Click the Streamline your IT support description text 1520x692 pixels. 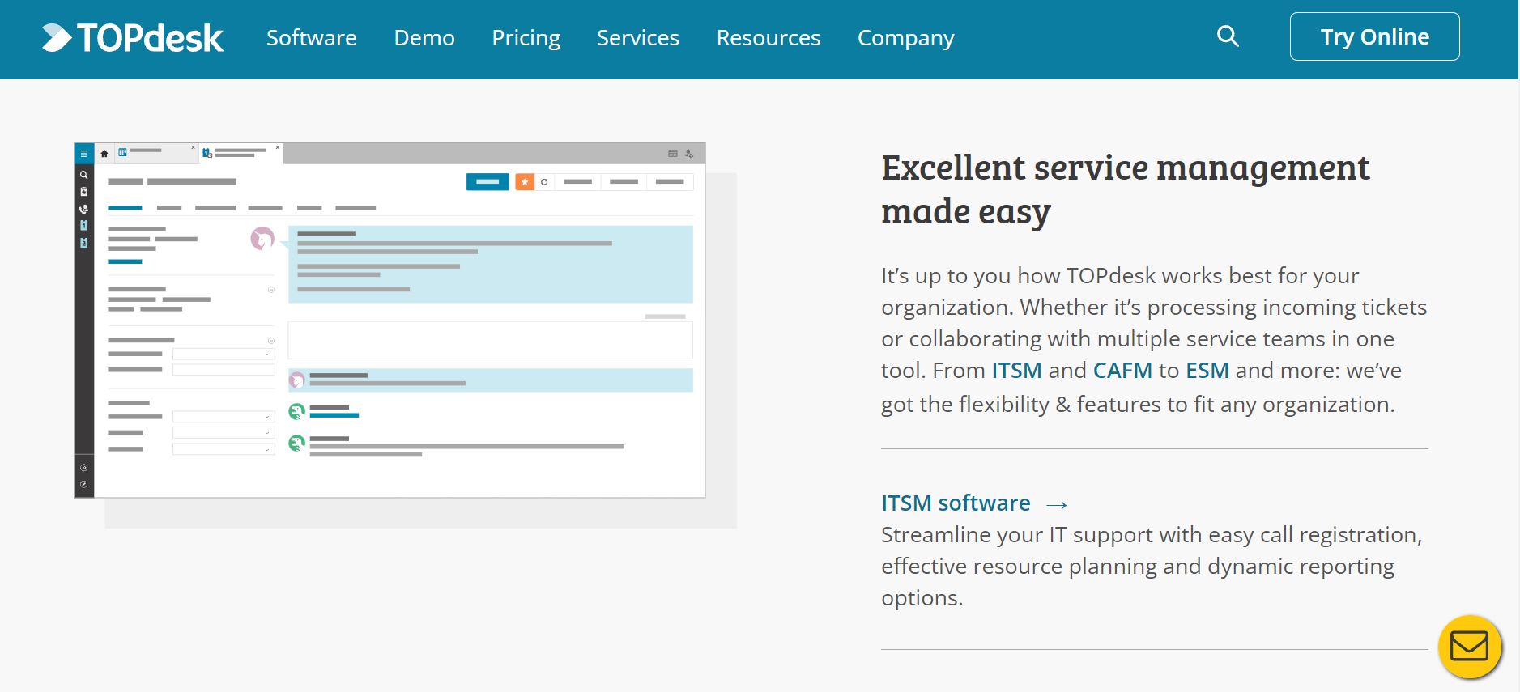pos(1152,566)
